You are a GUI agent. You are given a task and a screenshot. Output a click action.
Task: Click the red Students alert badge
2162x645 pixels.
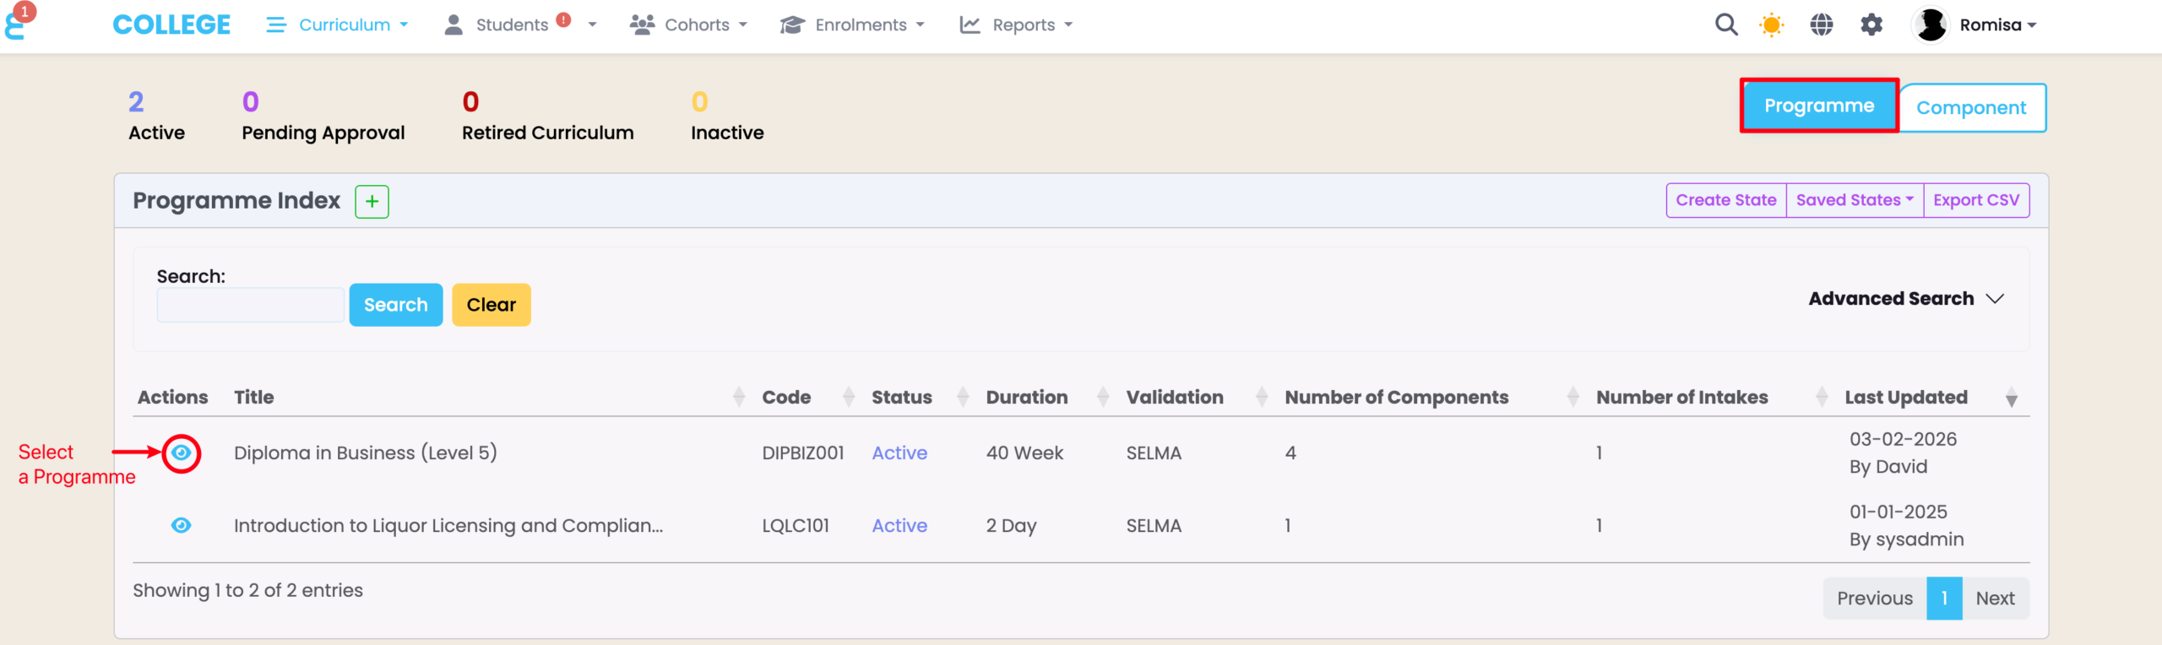tap(563, 20)
